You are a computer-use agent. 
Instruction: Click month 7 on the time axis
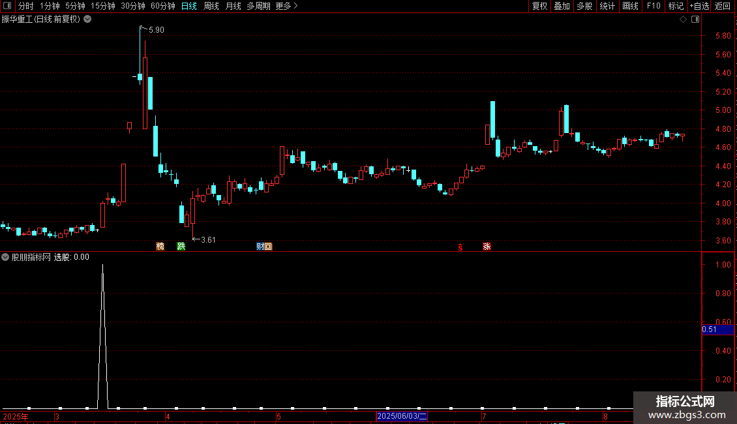point(484,416)
